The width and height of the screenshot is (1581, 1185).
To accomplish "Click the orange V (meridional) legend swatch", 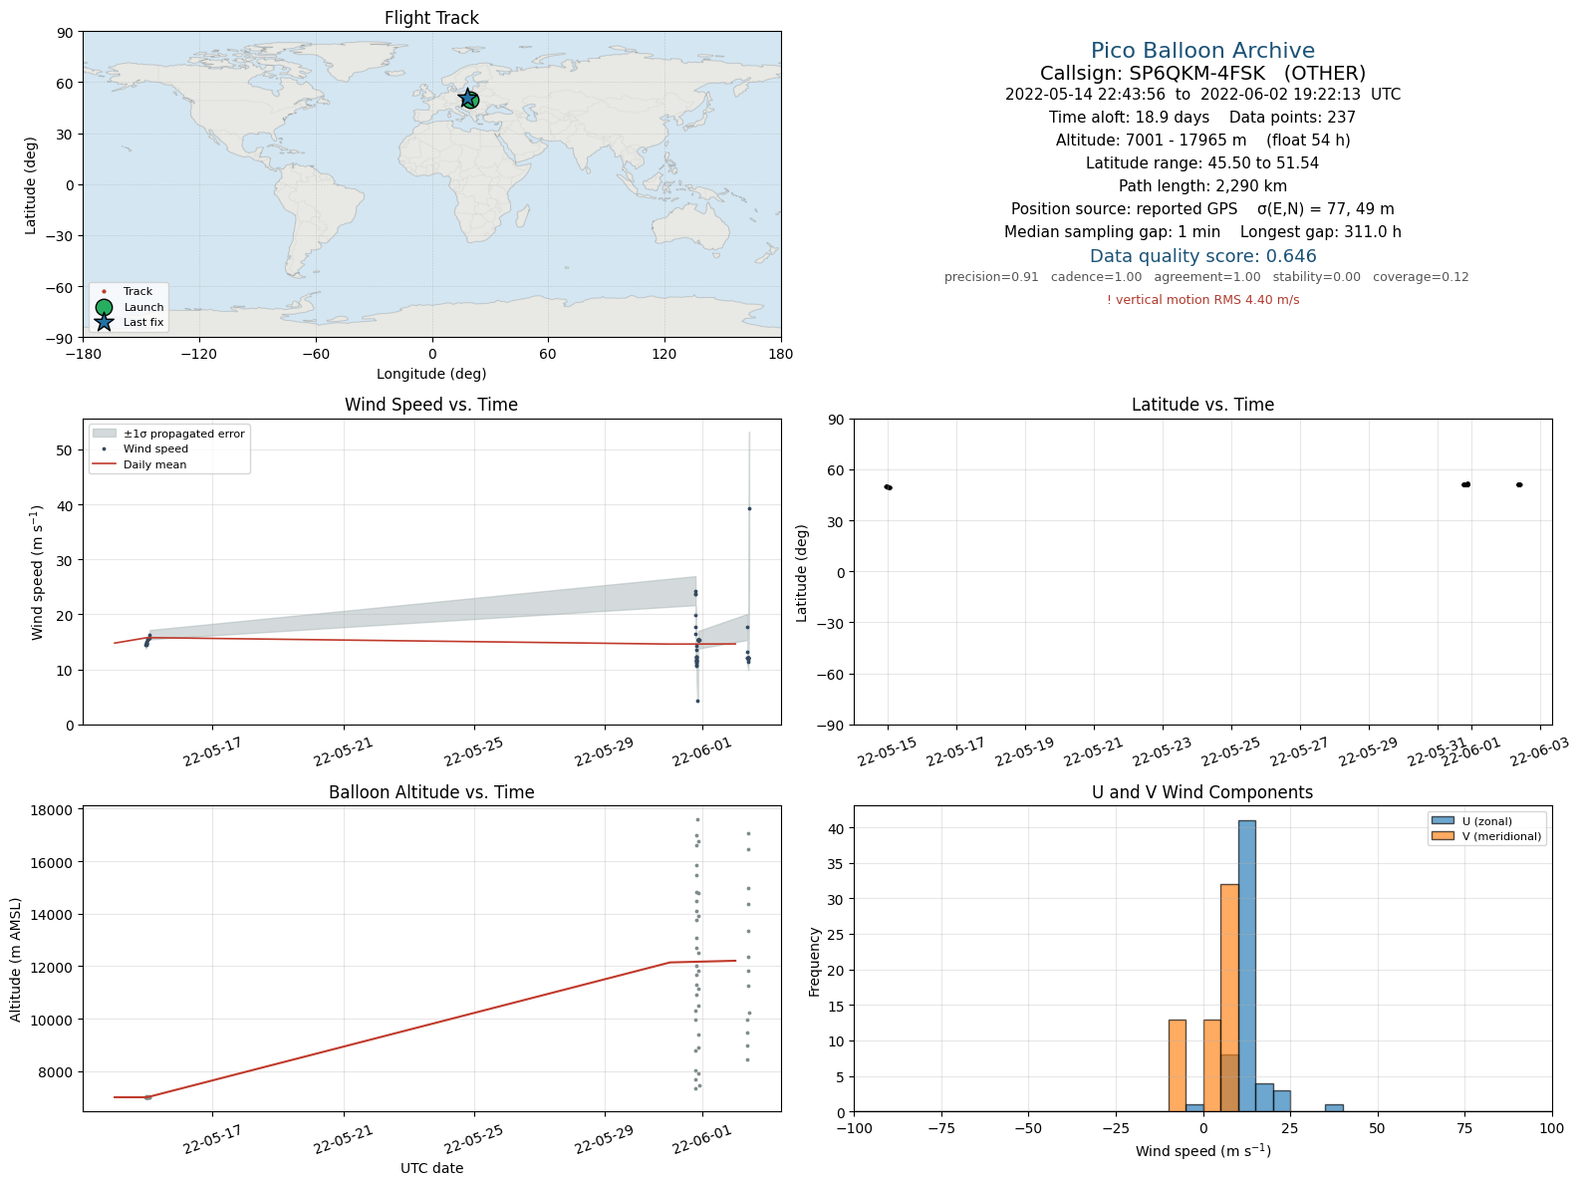I will click(1443, 836).
